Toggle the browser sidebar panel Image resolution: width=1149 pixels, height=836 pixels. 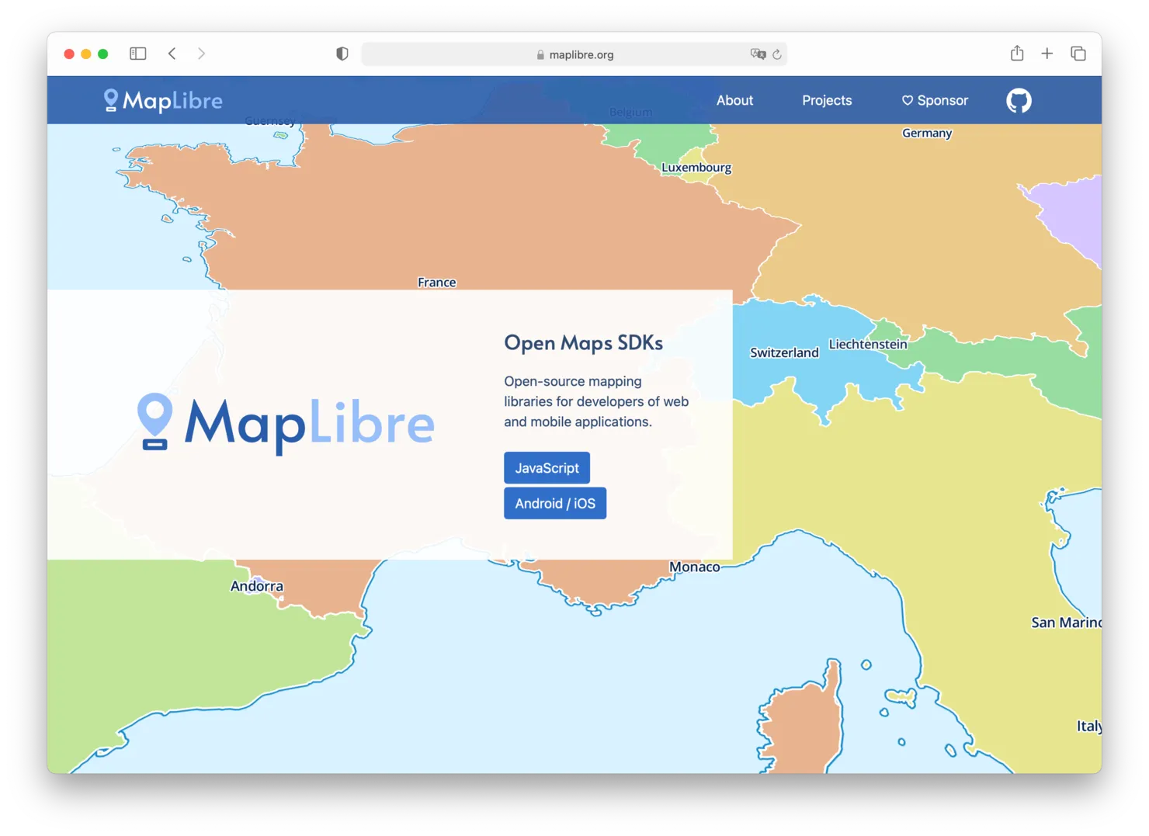click(137, 53)
